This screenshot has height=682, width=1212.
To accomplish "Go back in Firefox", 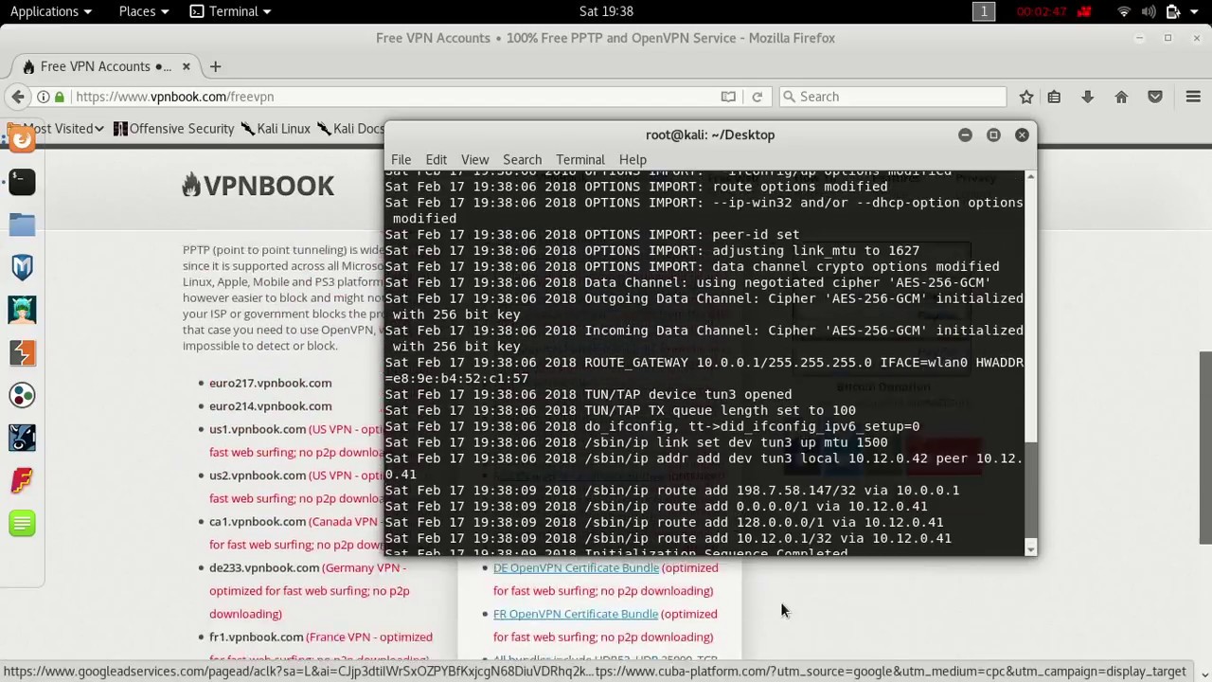I will 18,97.
